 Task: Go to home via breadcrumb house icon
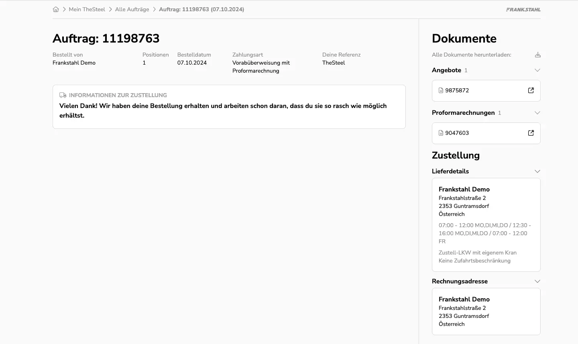click(56, 9)
